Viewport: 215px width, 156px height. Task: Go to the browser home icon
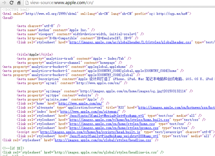point(19,3)
